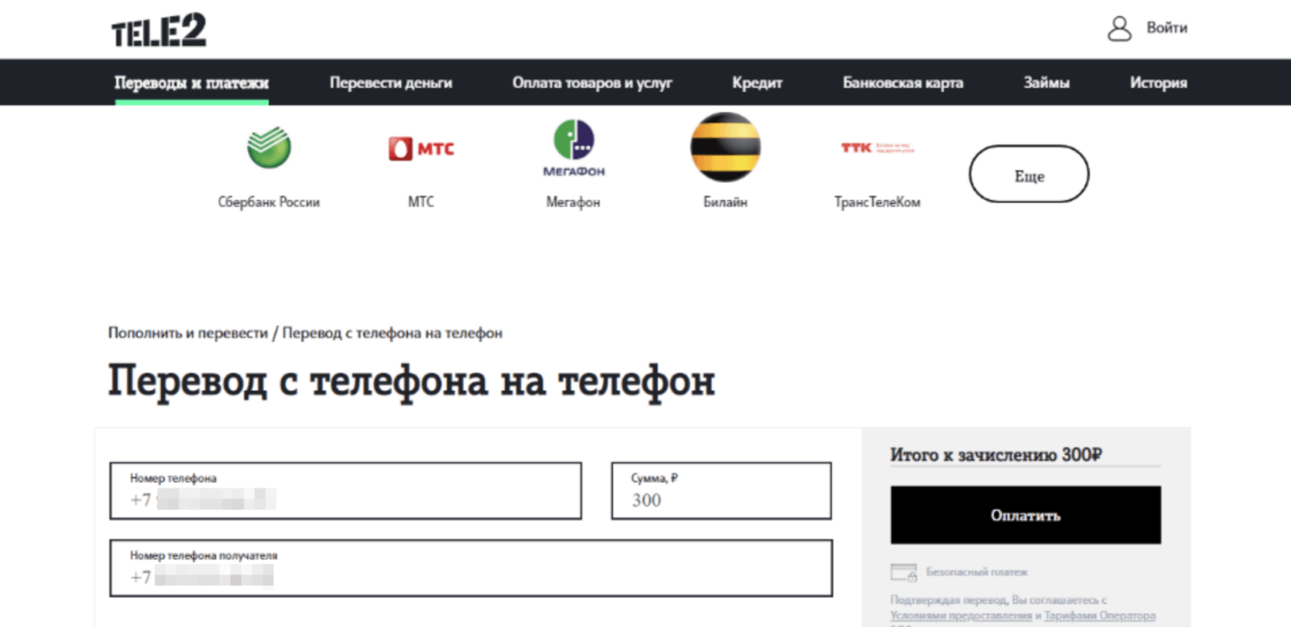Click the МТС text label
The width and height of the screenshot is (1291, 627).
click(421, 202)
